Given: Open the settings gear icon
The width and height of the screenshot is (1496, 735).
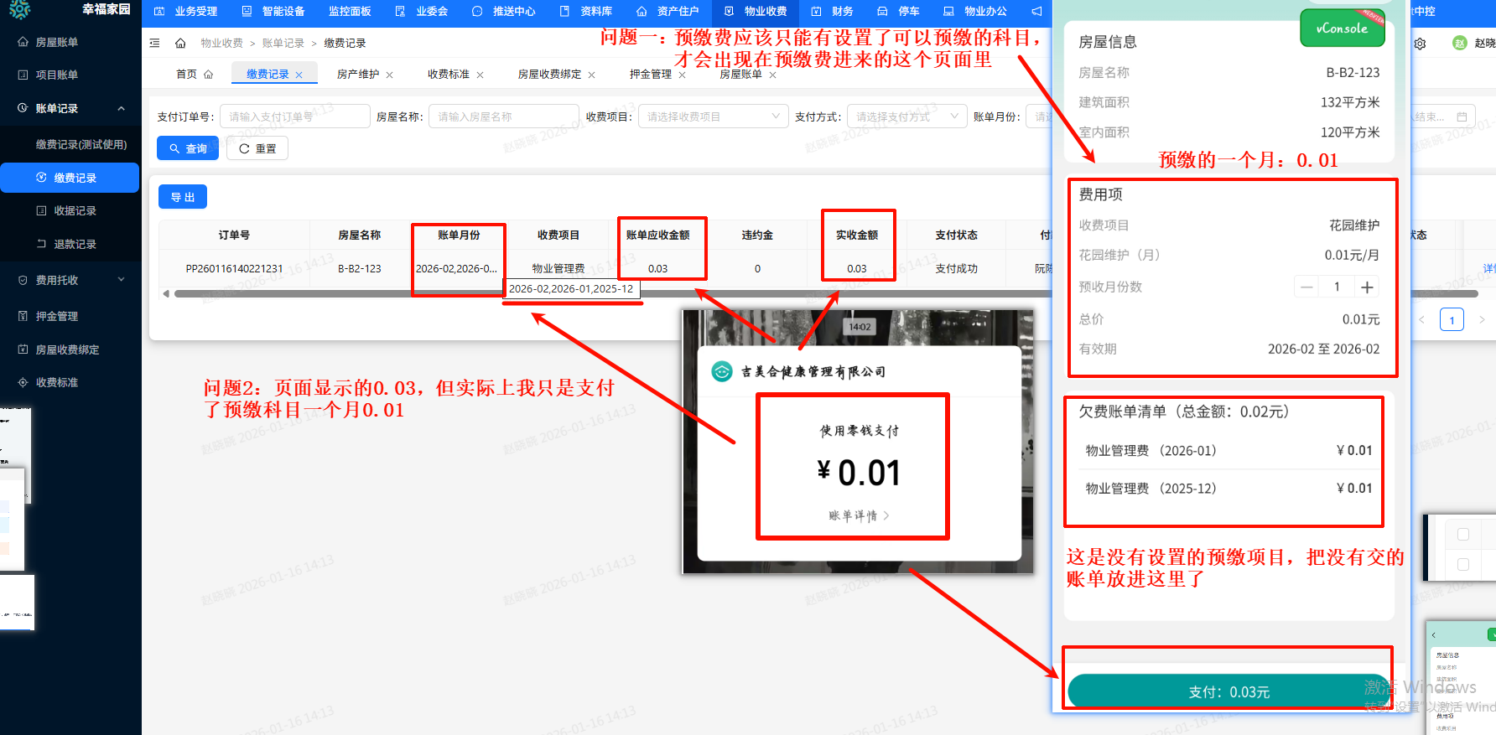Looking at the screenshot, I should (x=1420, y=44).
